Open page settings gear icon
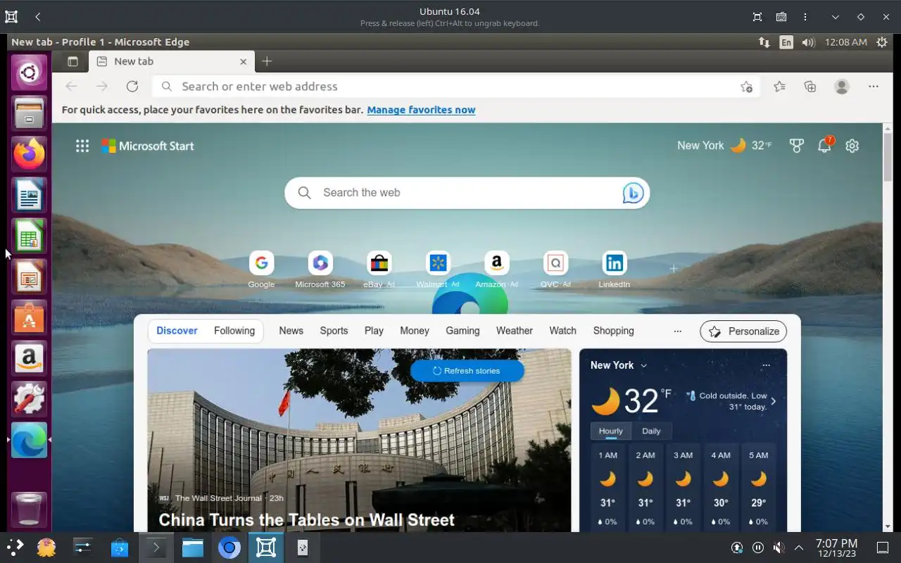 coord(852,146)
